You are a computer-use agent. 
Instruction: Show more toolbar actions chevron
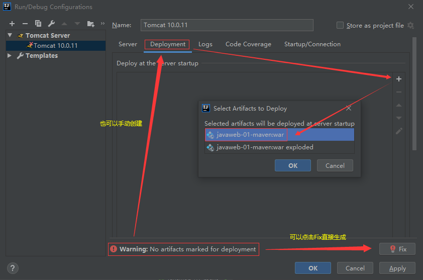102,24
